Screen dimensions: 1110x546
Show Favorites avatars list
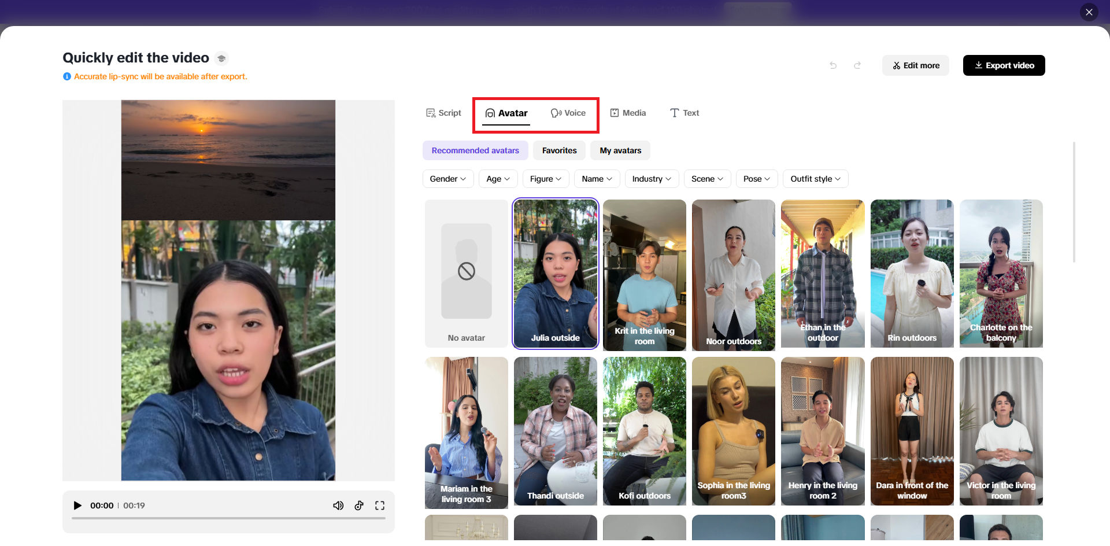559,150
